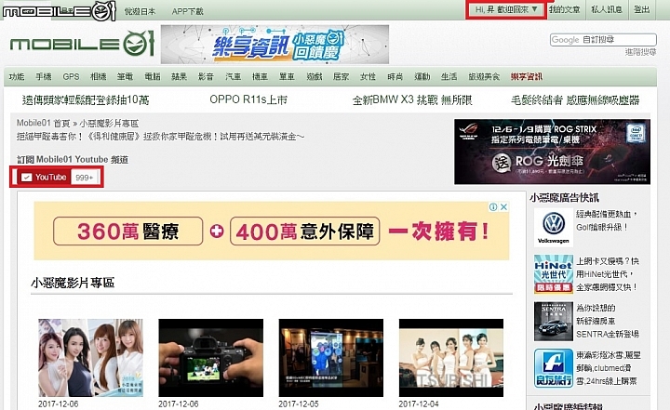
Task: Open the 單車 category menu
Action: (x=287, y=77)
